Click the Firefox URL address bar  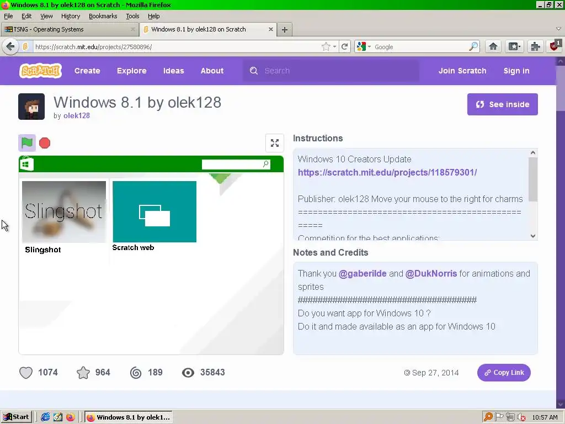(177, 47)
